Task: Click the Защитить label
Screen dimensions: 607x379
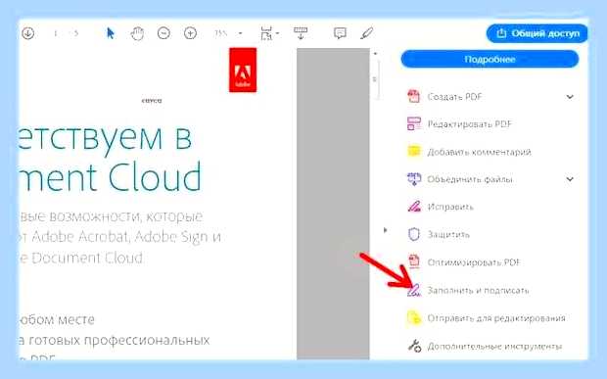Action: click(x=448, y=234)
